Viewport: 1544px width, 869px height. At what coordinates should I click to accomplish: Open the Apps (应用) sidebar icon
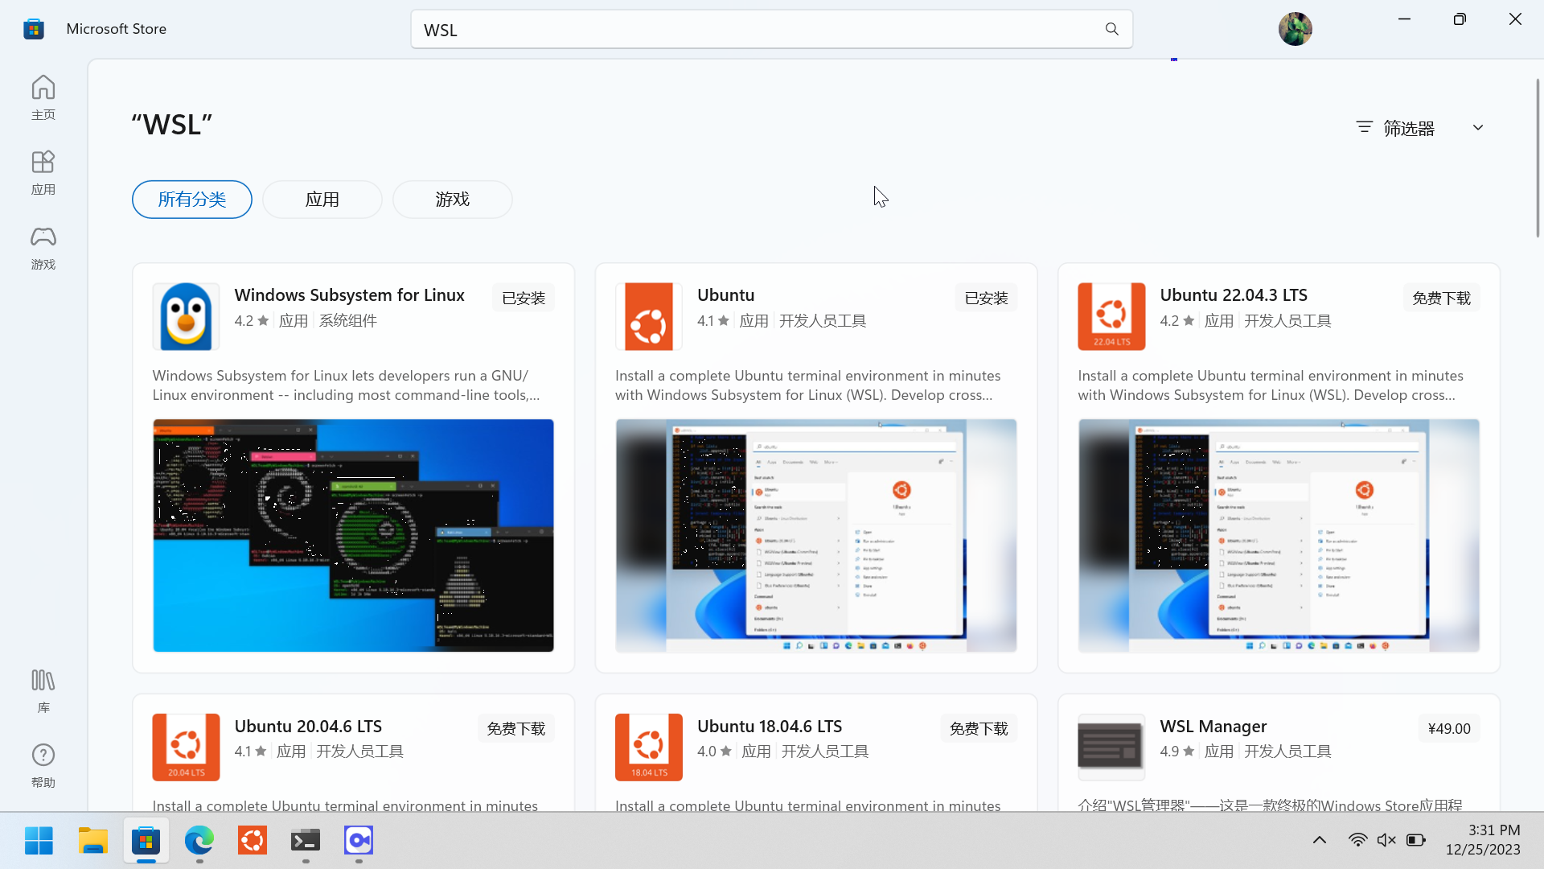43,171
